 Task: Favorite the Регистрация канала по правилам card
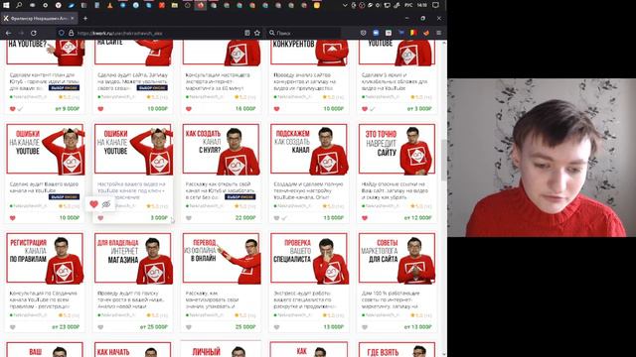pyautogui.click(x=13, y=327)
